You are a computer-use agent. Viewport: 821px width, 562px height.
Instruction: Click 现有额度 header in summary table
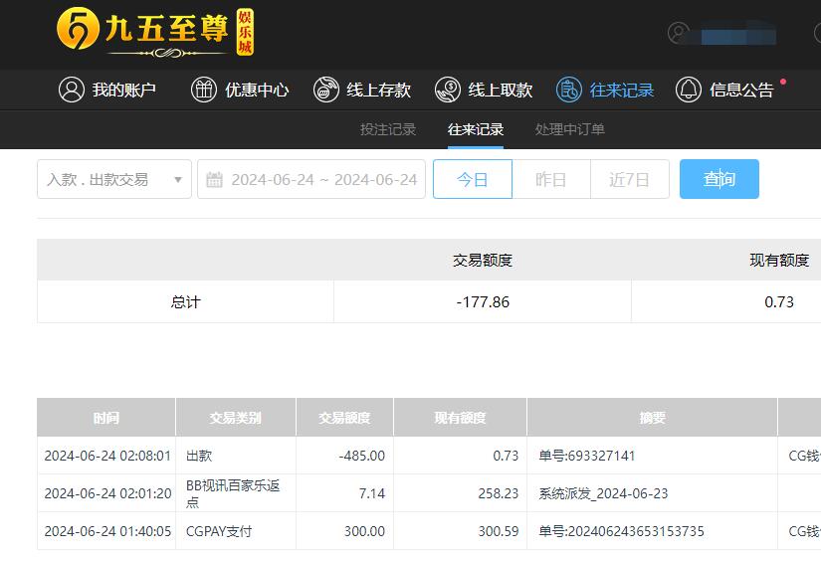tap(779, 260)
